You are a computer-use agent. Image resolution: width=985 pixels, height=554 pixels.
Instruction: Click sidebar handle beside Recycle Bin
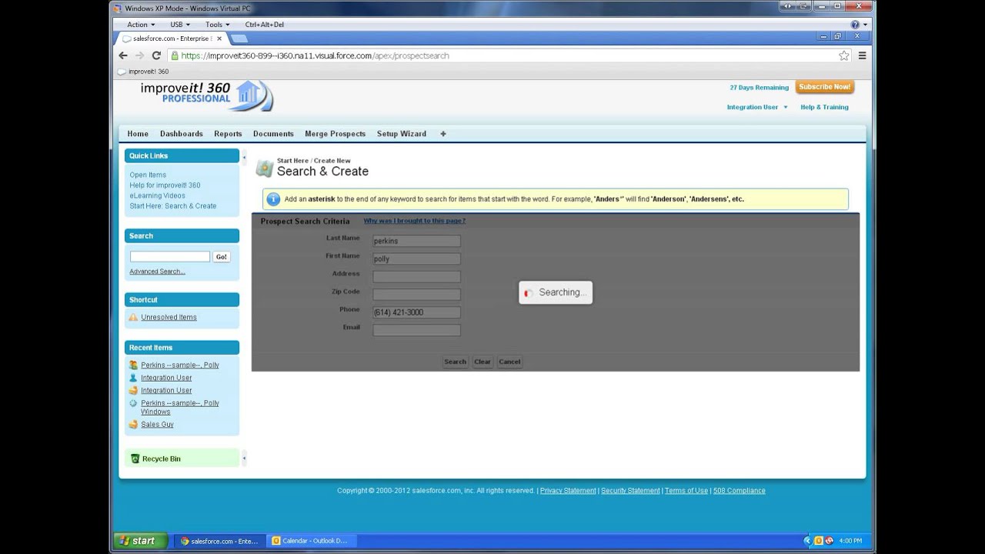244,459
